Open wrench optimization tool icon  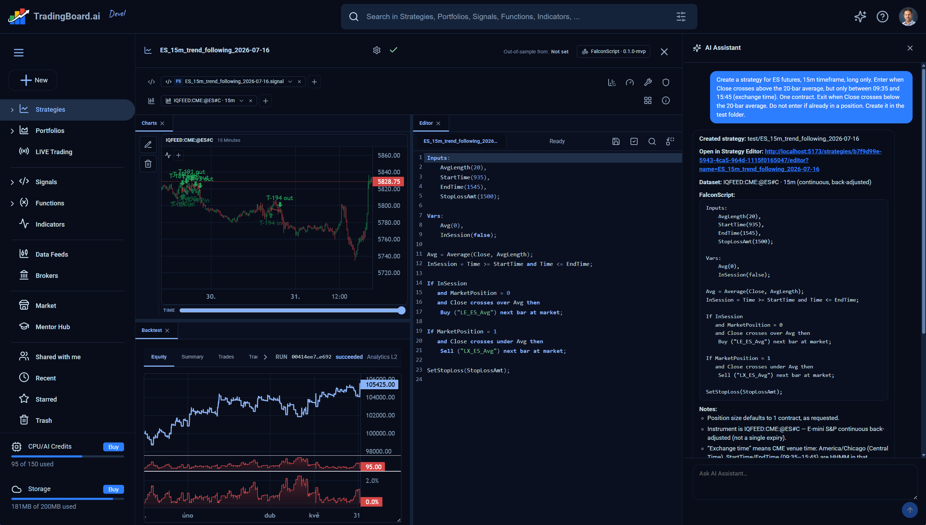pyautogui.click(x=648, y=83)
